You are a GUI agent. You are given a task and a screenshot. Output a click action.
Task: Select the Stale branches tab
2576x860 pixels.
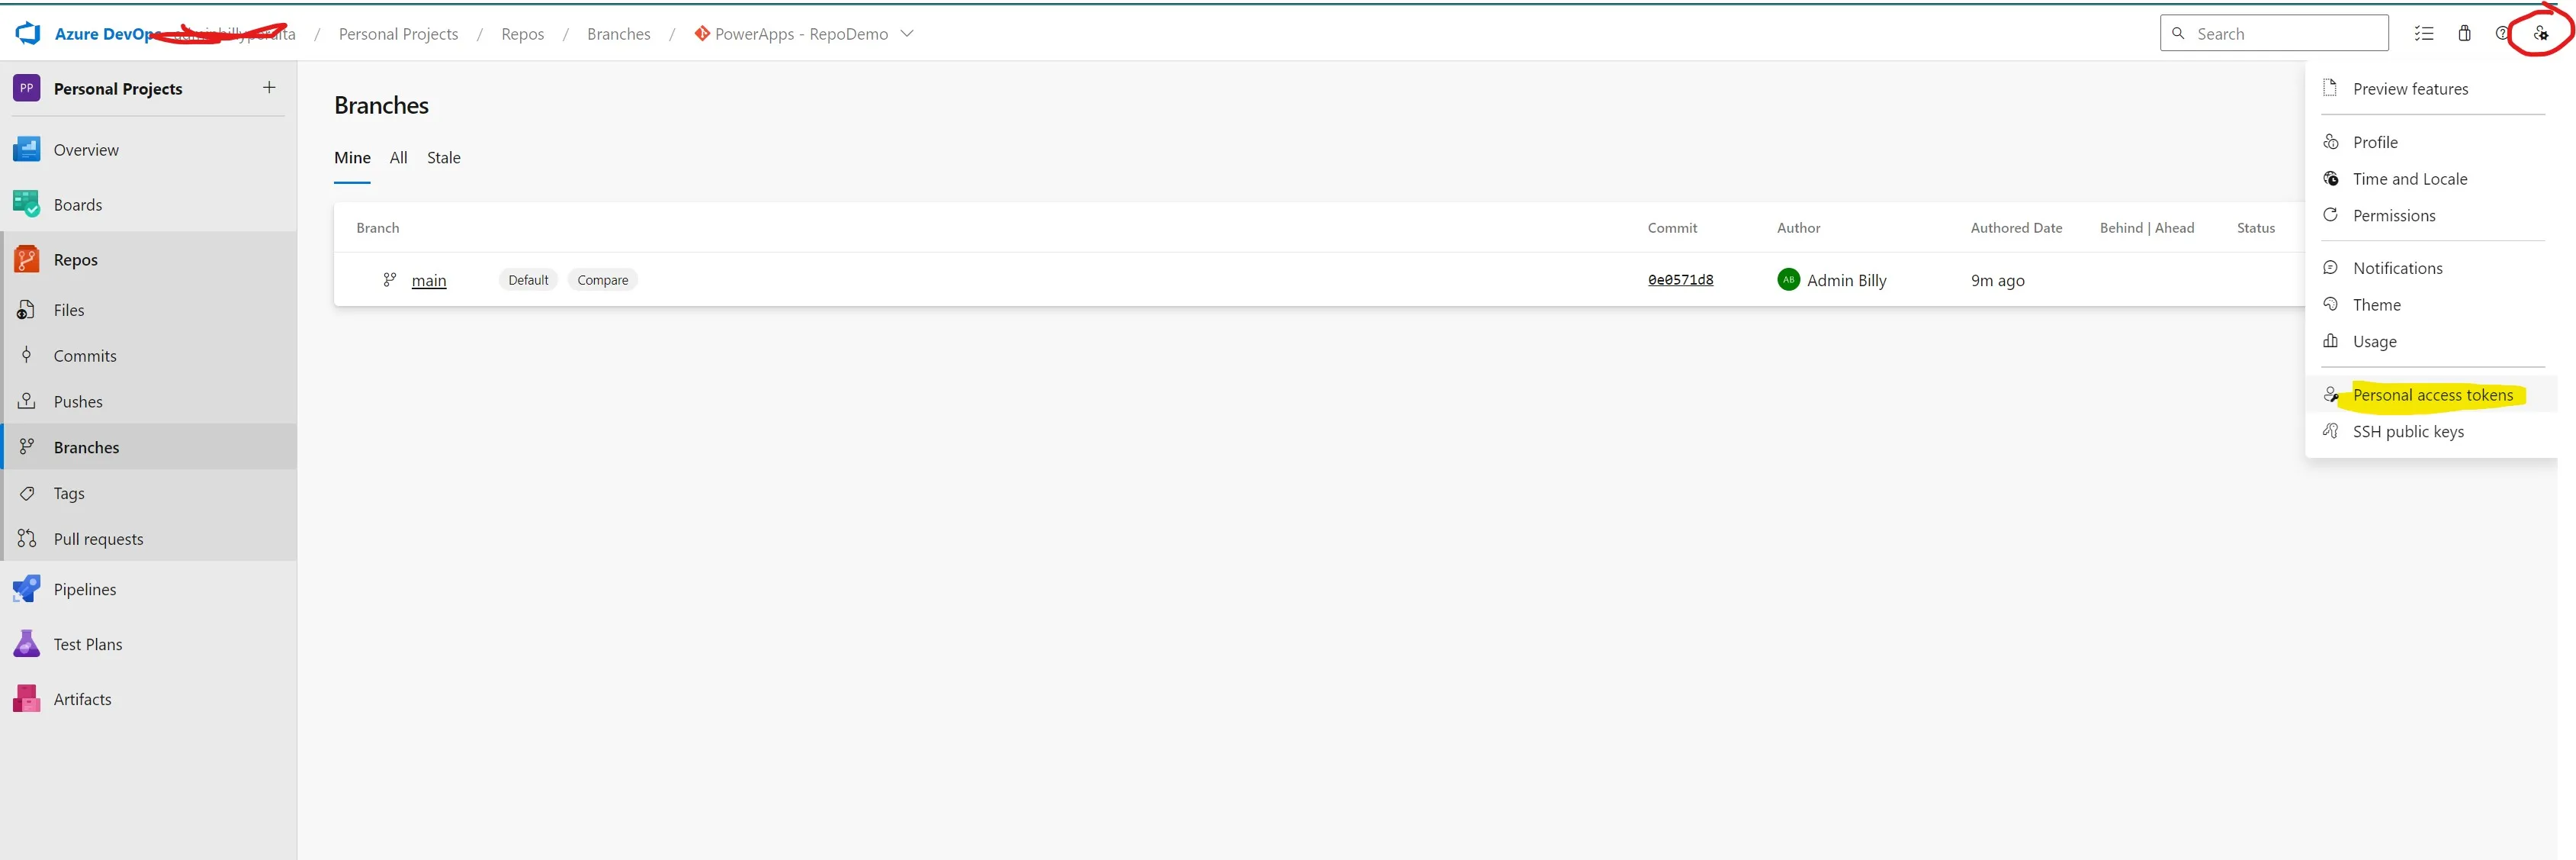click(x=443, y=157)
